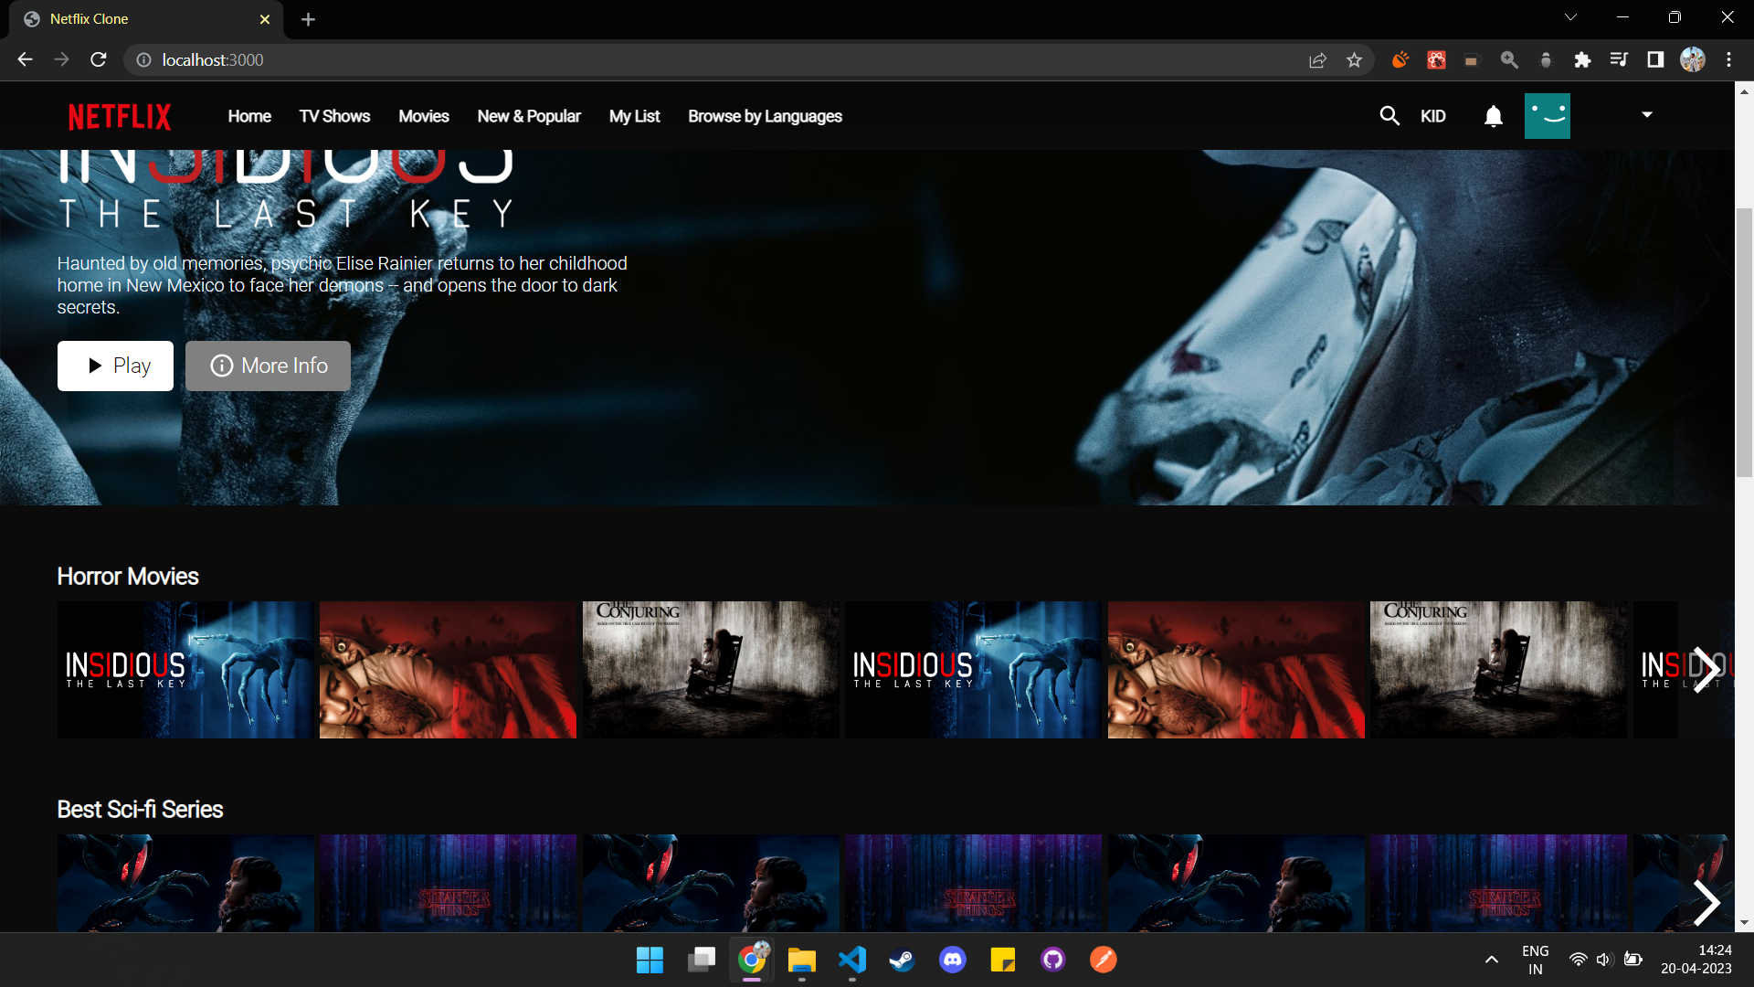Click the notifications bell icon
Image resolution: width=1754 pixels, height=987 pixels.
[x=1493, y=116]
